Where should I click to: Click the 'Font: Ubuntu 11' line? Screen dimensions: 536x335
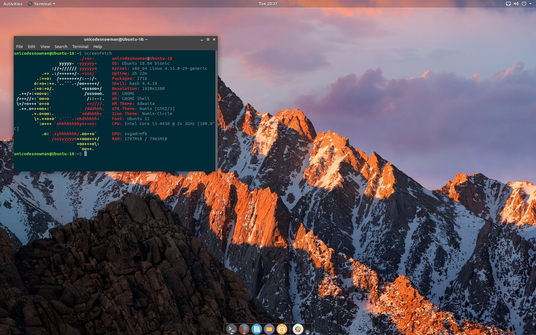(x=131, y=119)
